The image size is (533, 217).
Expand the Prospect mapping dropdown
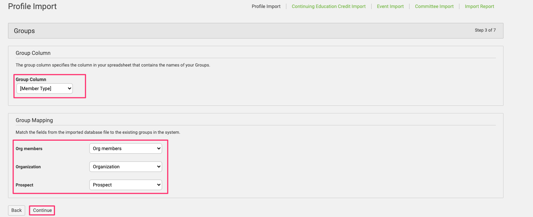coord(126,185)
